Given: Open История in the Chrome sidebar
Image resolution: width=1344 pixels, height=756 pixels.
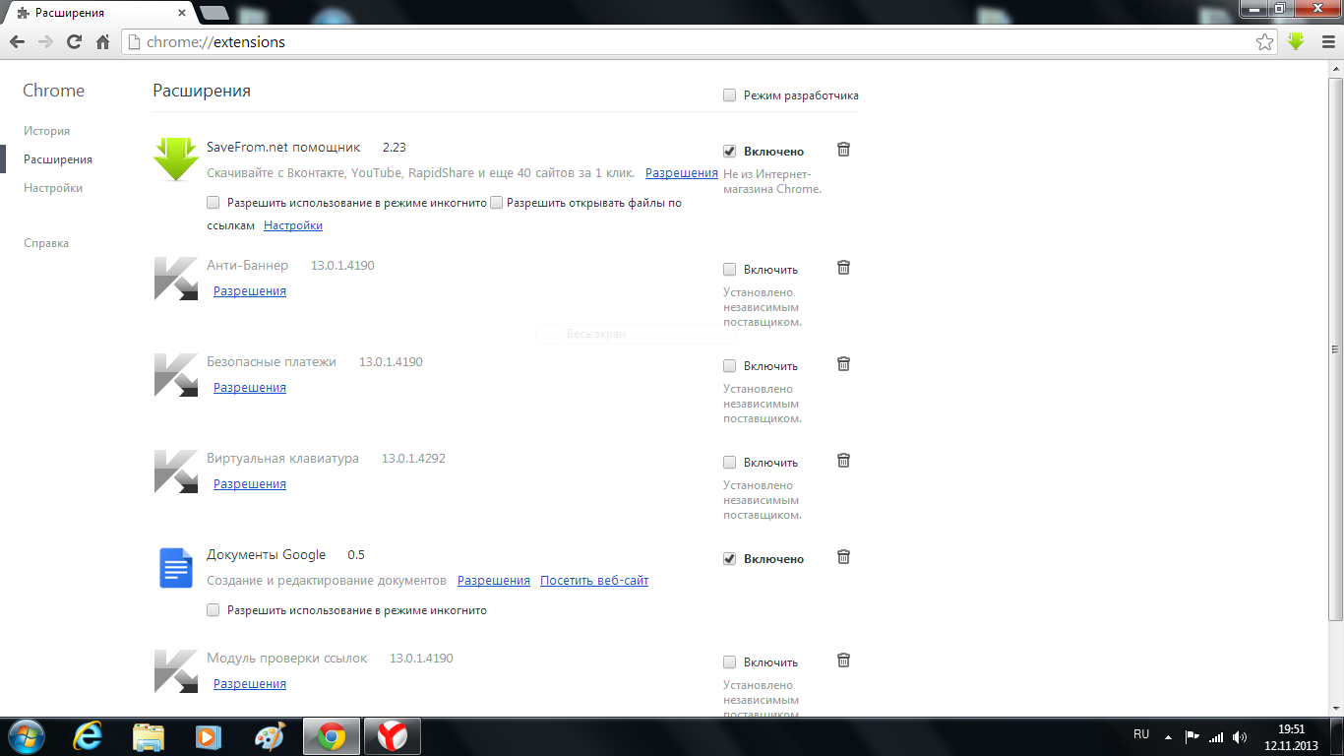Looking at the screenshot, I should [x=46, y=131].
